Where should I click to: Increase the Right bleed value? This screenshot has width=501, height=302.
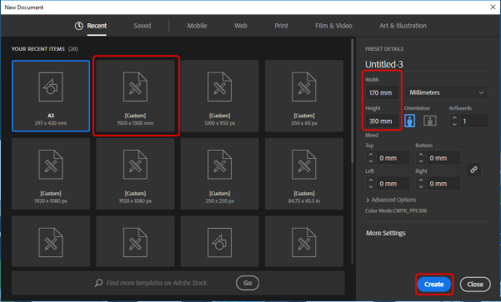pyautogui.click(x=421, y=181)
